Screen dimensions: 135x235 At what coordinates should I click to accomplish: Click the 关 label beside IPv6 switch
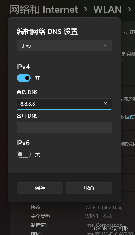click(x=37, y=155)
